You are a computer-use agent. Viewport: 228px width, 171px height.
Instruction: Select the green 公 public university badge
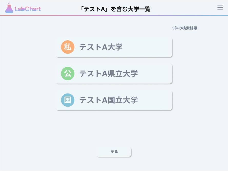coord(67,73)
